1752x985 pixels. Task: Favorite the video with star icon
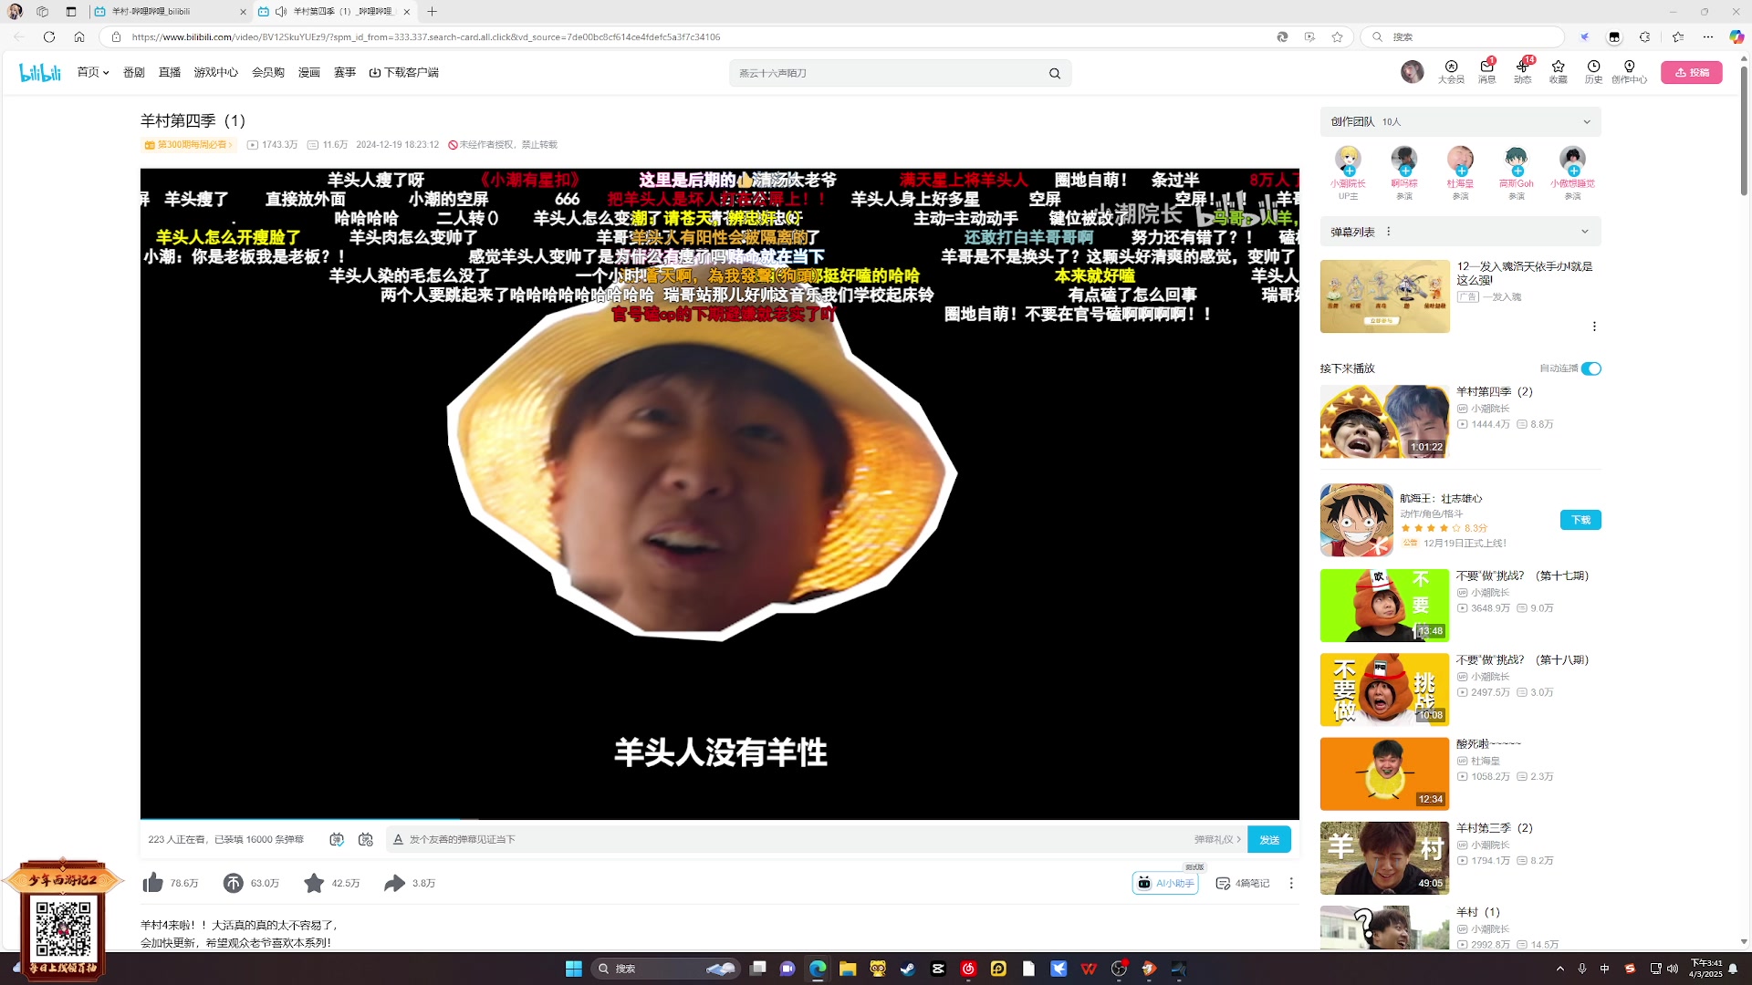click(x=314, y=883)
